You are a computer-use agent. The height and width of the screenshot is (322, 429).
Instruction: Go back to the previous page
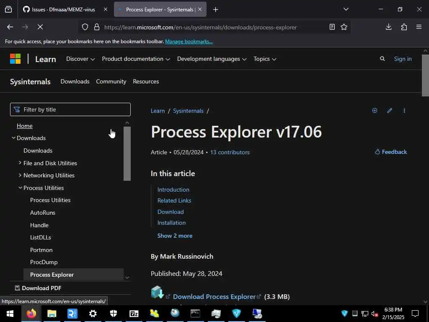(x=10, y=27)
